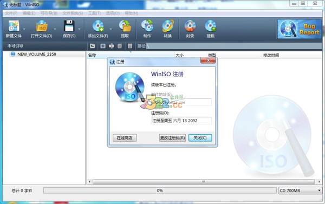Click the 大小 column header
Viewport: 325px width, 204px height.
tap(191, 55)
